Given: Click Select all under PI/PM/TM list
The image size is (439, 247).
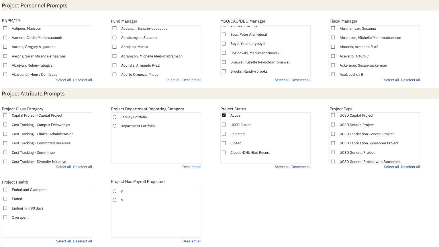Looking at the screenshot, I should tap(63, 80).
